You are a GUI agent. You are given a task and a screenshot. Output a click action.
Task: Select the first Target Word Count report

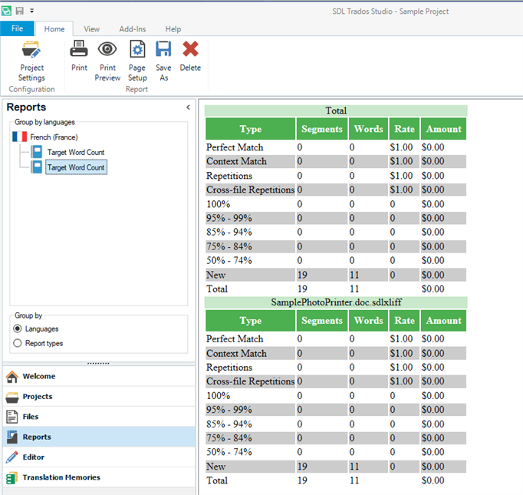(76, 152)
